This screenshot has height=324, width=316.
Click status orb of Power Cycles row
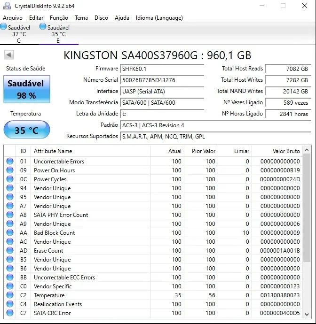tap(10, 179)
